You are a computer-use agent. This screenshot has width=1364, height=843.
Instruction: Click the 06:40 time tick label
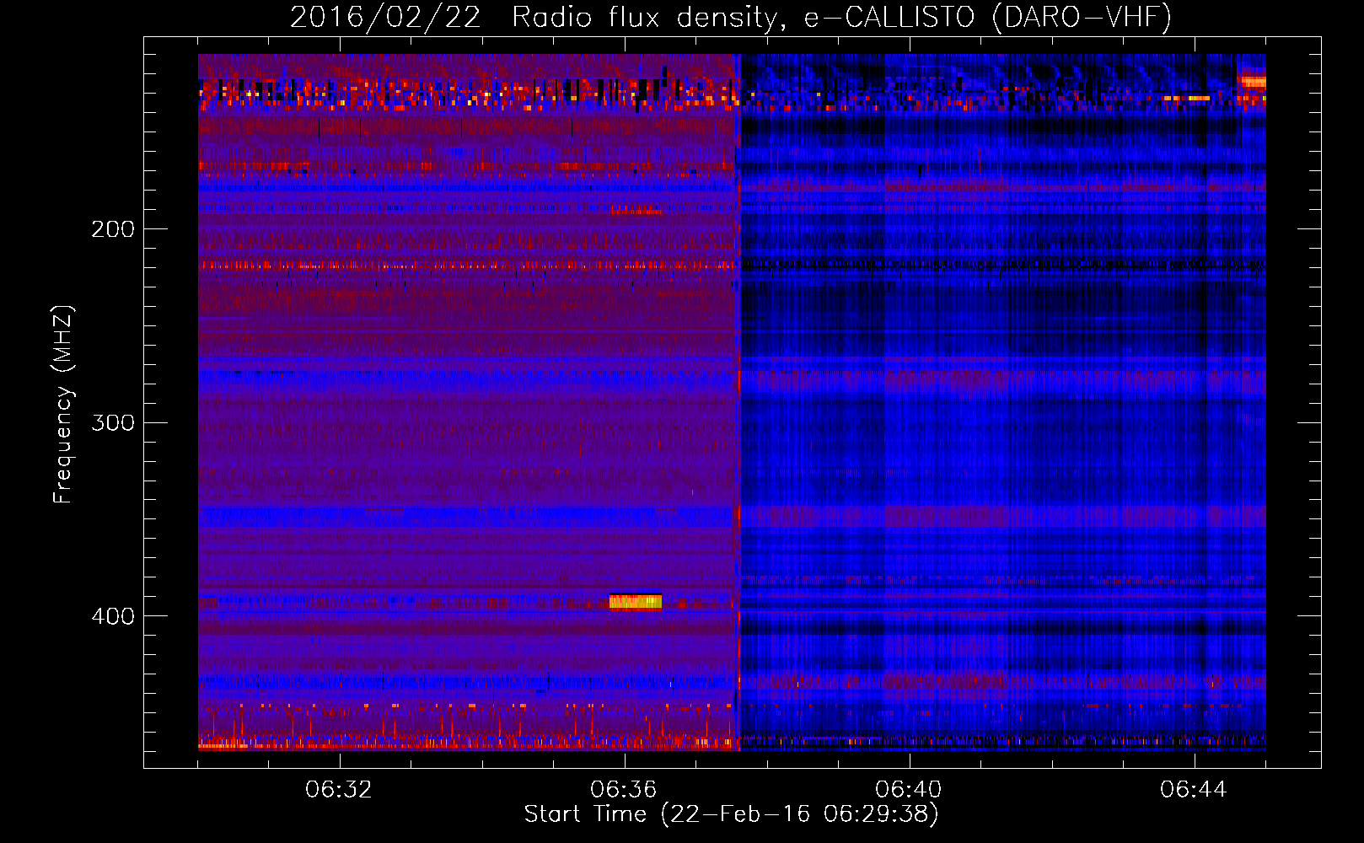[x=909, y=790]
